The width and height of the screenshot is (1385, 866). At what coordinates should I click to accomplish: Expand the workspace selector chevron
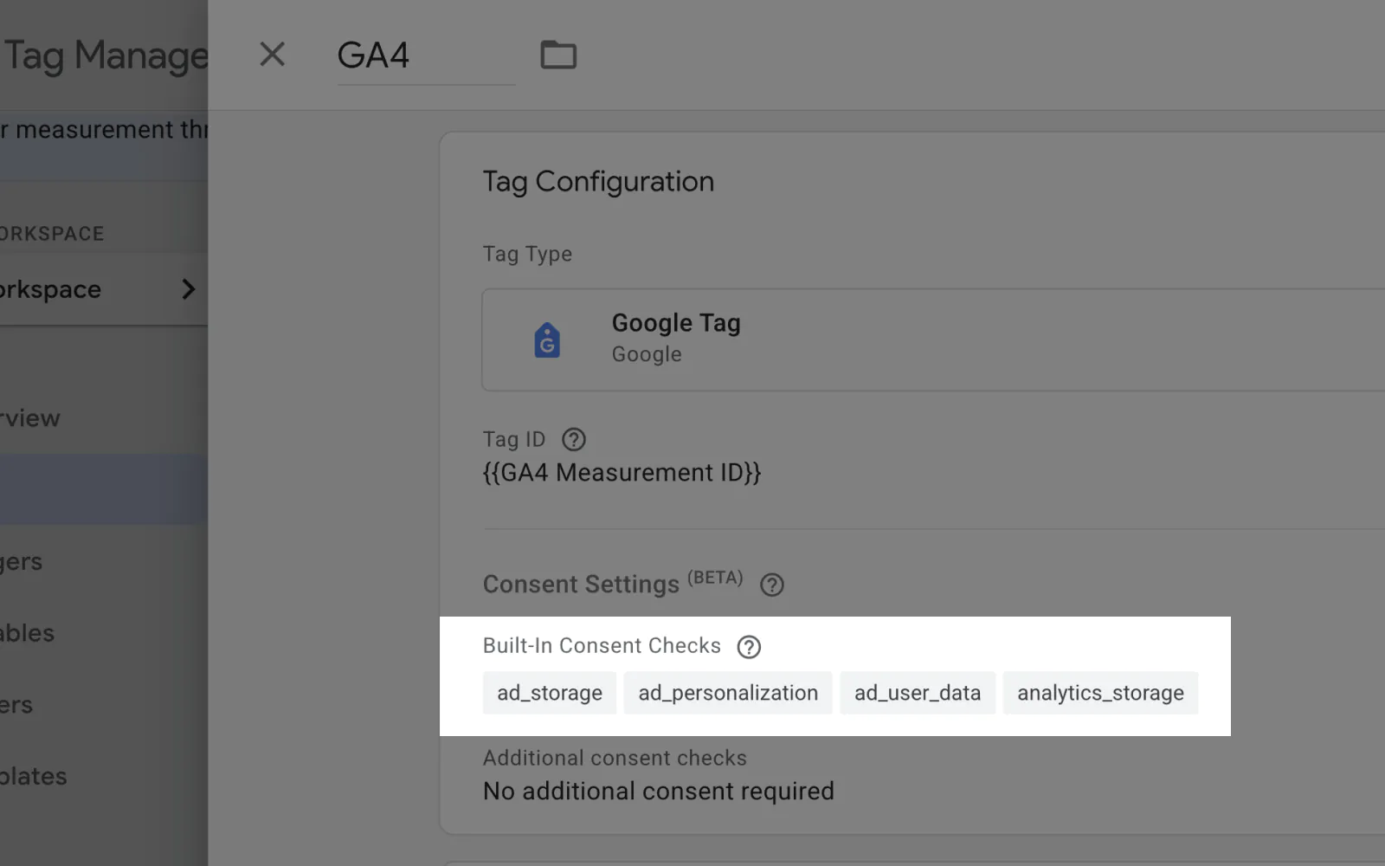pyautogui.click(x=188, y=289)
